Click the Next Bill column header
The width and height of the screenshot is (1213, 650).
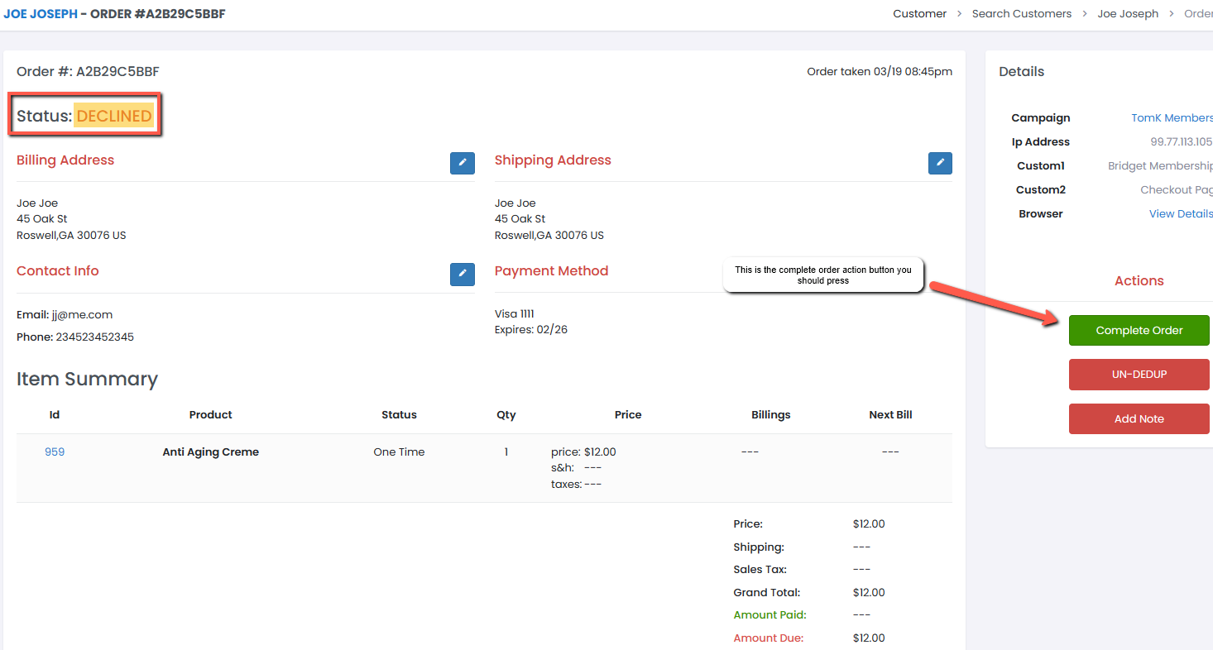tap(890, 415)
